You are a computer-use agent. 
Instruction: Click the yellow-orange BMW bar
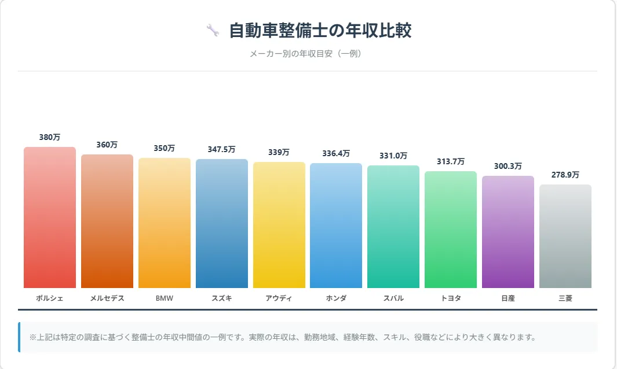point(165,223)
